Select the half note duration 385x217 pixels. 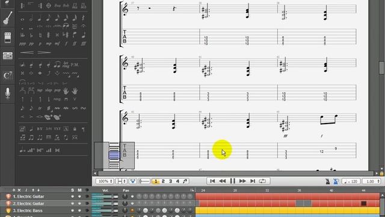31,18
